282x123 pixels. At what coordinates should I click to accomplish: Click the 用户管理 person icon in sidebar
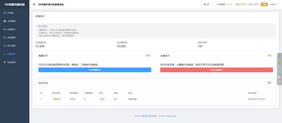(5, 46)
